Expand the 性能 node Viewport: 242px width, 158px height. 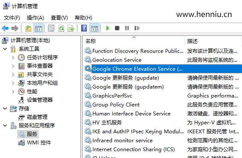point(13,92)
